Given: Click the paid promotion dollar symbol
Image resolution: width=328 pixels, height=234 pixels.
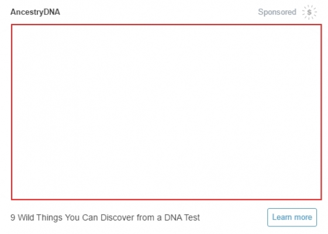Looking at the screenshot, I should pyautogui.click(x=309, y=12).
